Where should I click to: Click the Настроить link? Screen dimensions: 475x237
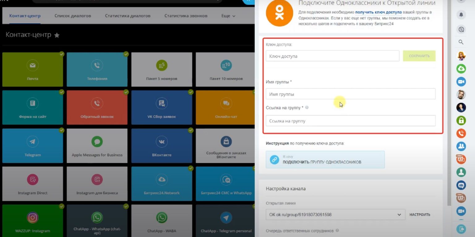click(x=420, y=215)
